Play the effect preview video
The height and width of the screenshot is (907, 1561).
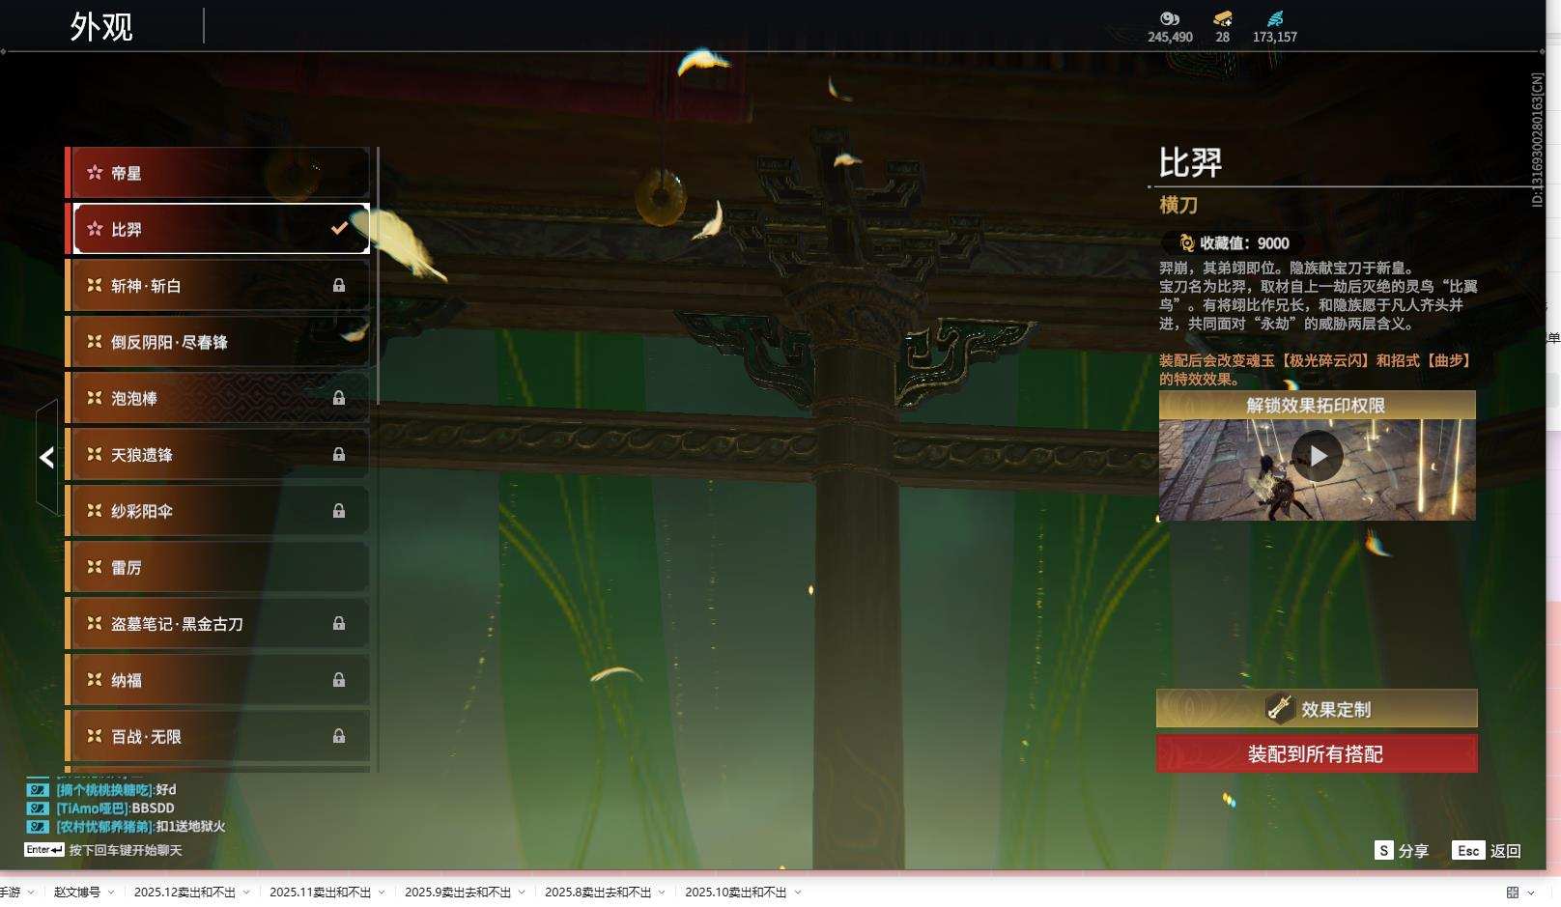point(1318,456)
